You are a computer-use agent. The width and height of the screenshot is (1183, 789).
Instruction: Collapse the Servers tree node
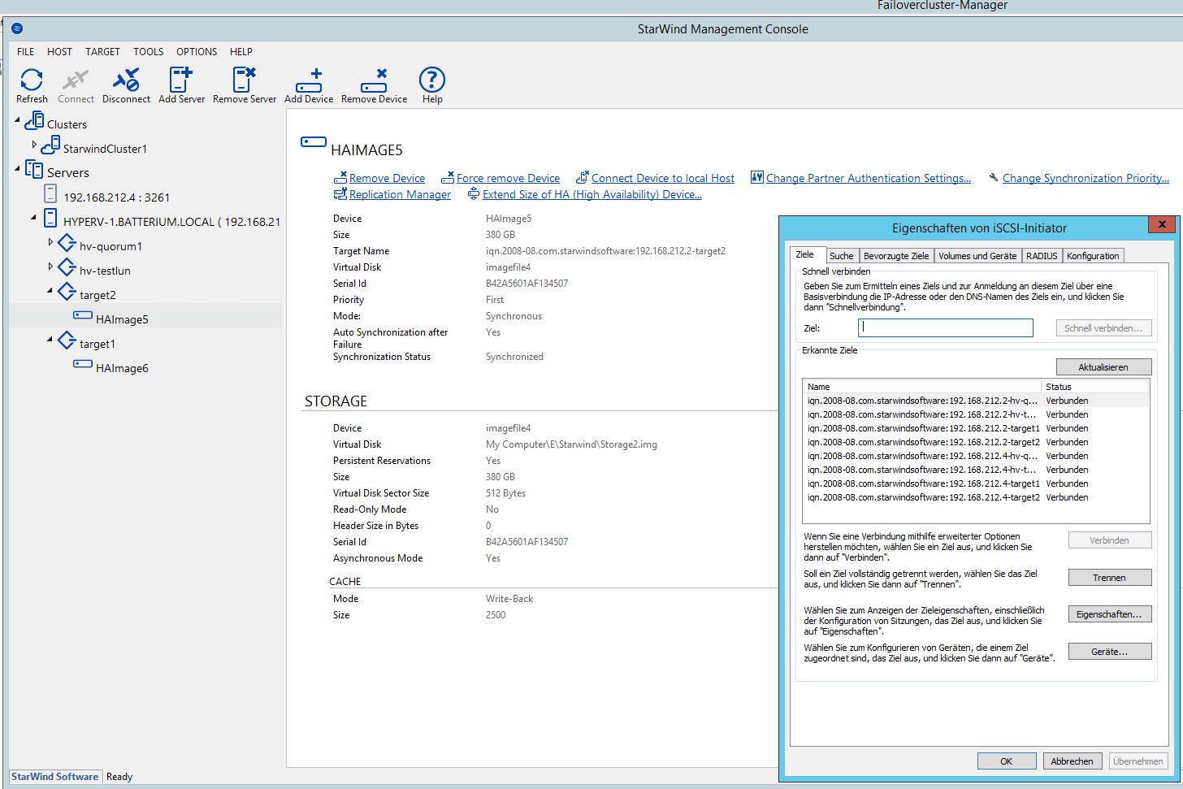17,169
